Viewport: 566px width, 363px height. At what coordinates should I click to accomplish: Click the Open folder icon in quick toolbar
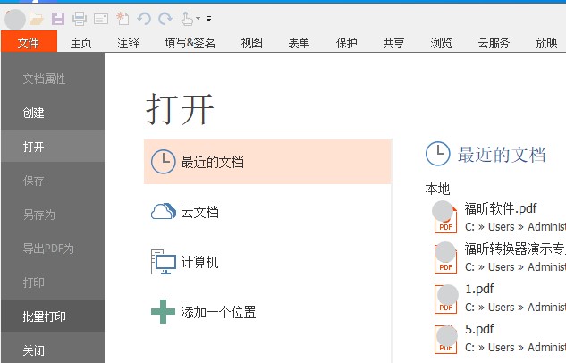click(x=37, y=19)
